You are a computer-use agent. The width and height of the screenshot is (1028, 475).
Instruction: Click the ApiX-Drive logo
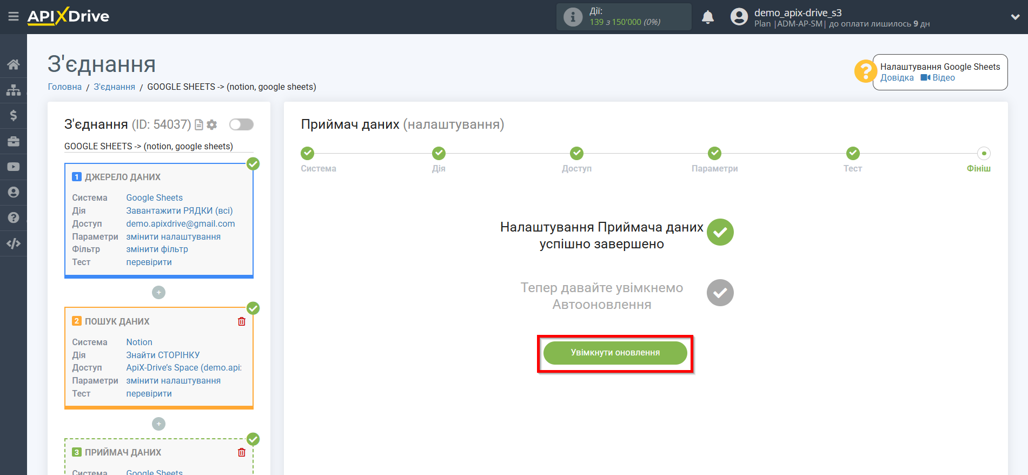[68, 16]
